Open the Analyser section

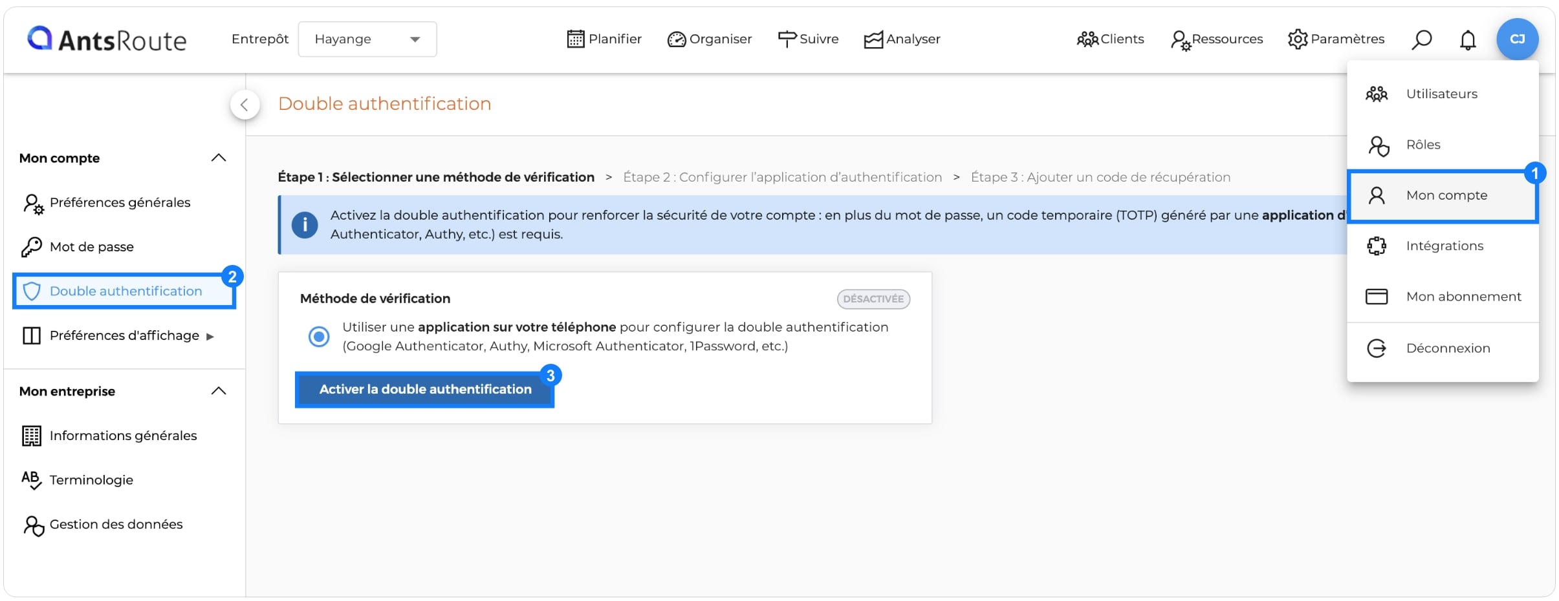pyautogui.click(x=902, y=39)
